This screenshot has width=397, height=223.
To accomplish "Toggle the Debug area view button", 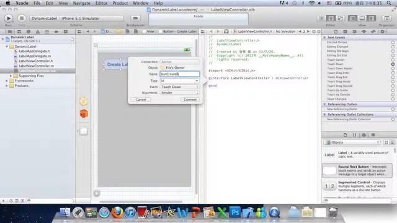I will point(362,18).
